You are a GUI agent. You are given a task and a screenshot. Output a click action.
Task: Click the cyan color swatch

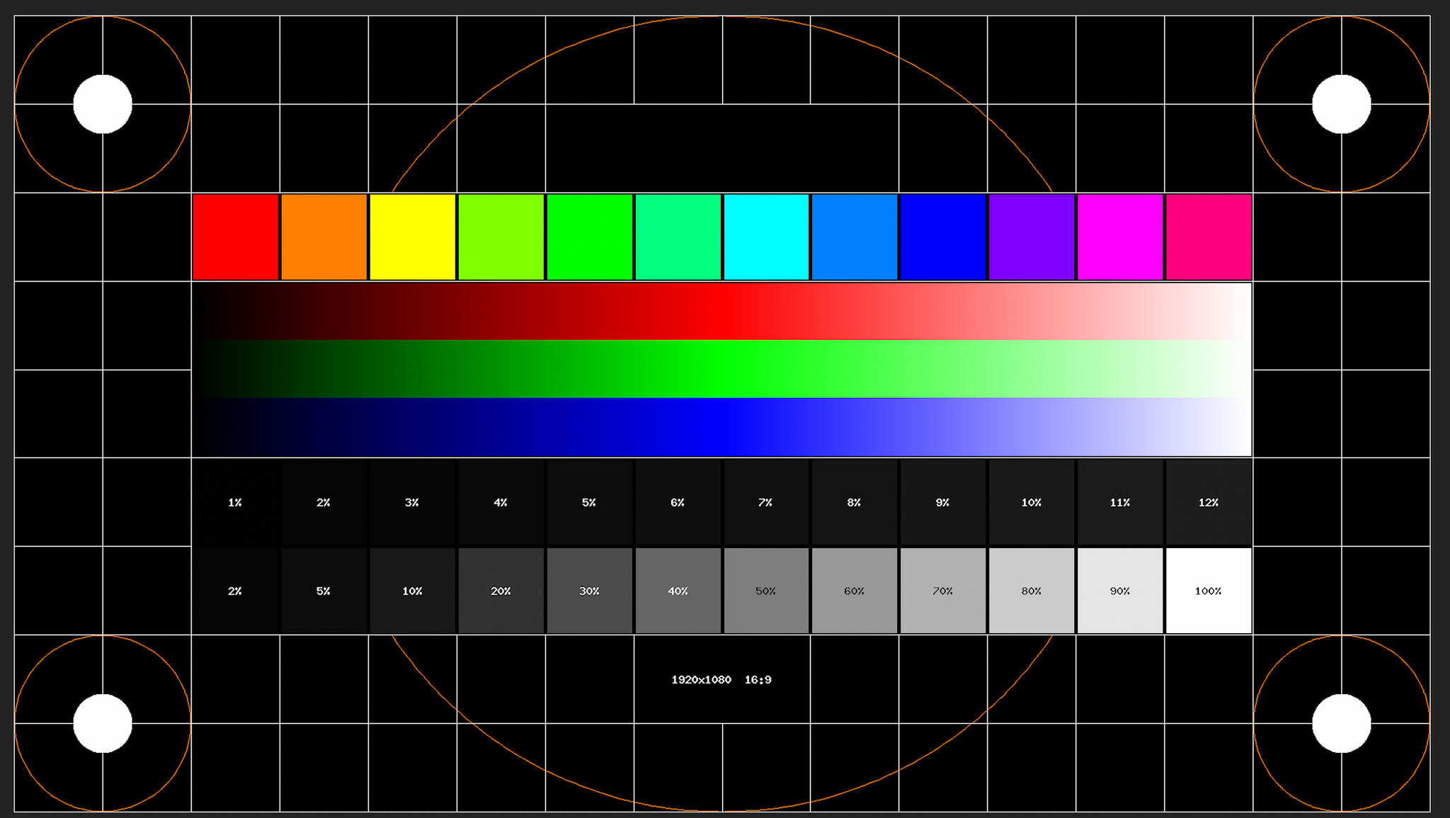pos(766,237)
